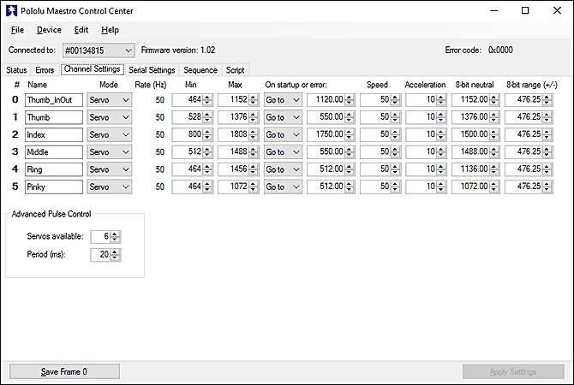This screenshot has height=385, width=574.
Task: Click the 8-bit neutral 1500.00 field
Action: tap(475, 134)
